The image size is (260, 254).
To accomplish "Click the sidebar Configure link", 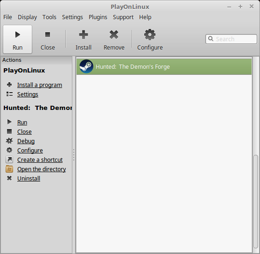I will pos(30,150).
